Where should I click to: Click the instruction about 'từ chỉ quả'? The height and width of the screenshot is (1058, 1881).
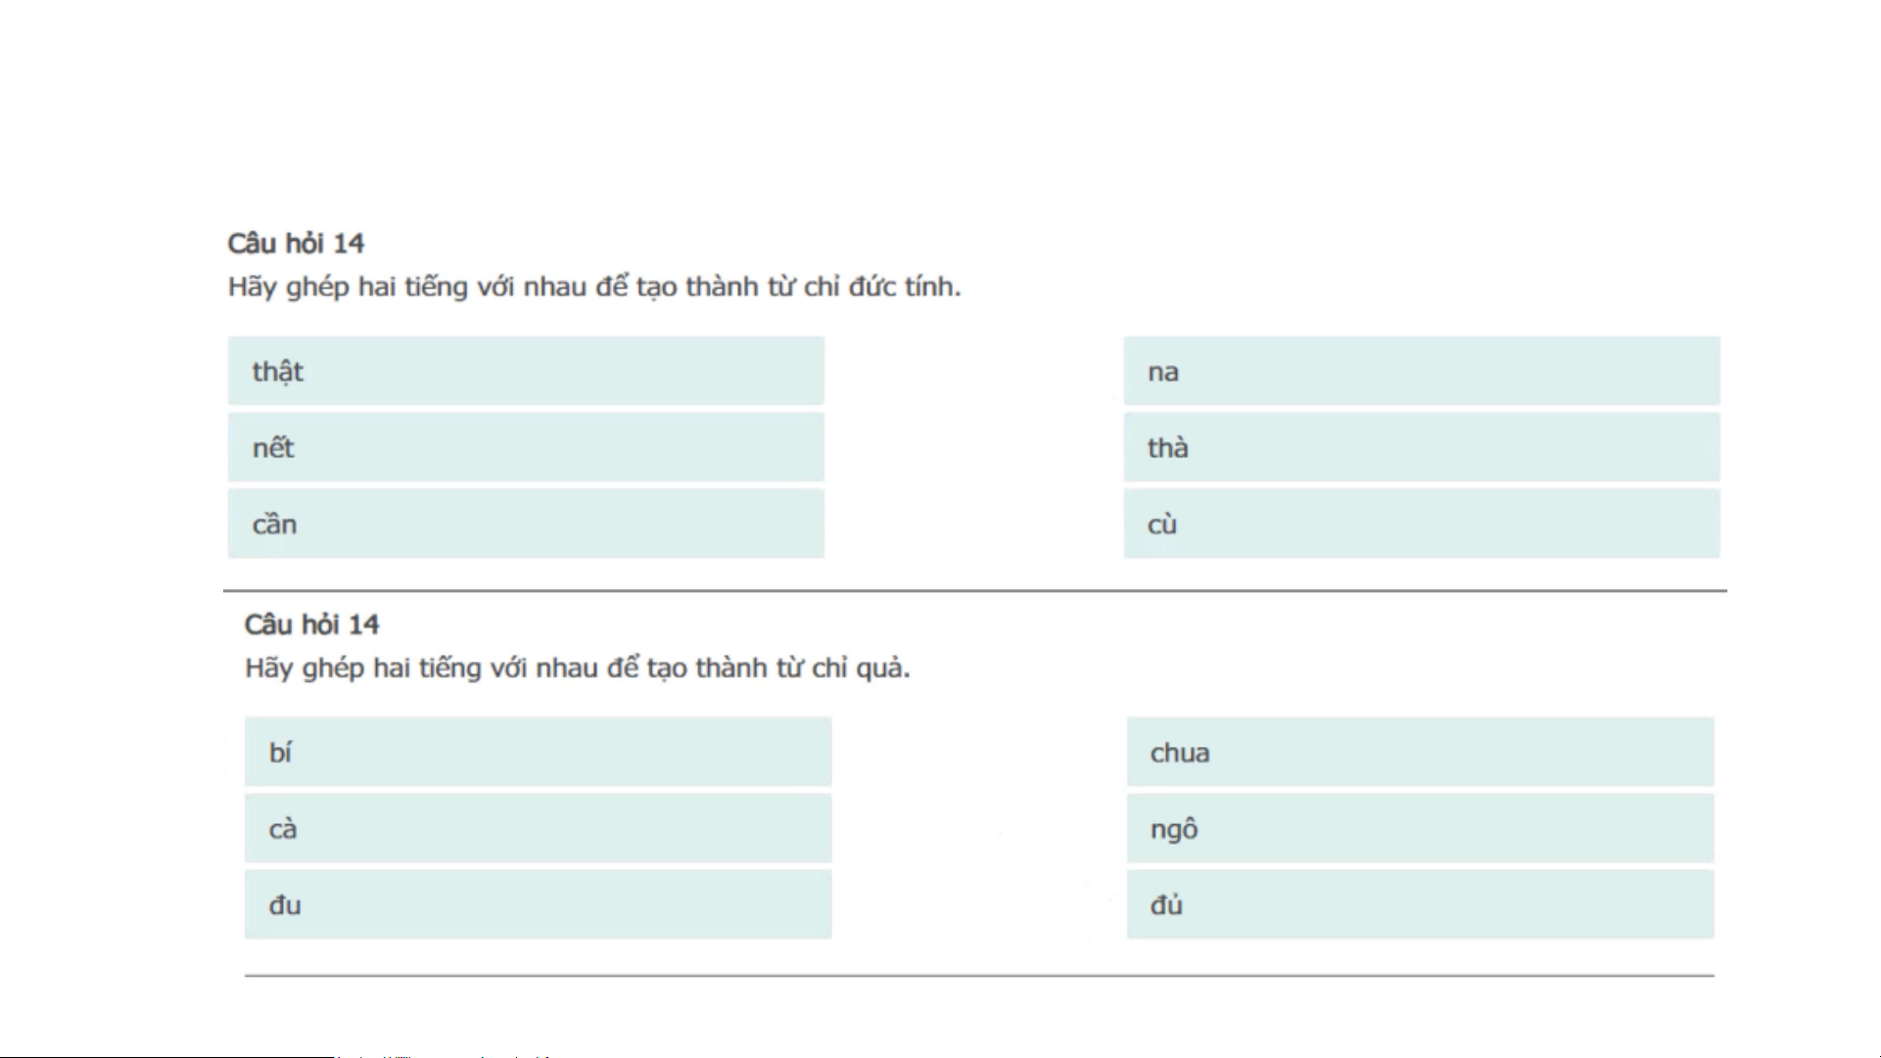coord(577,668)
